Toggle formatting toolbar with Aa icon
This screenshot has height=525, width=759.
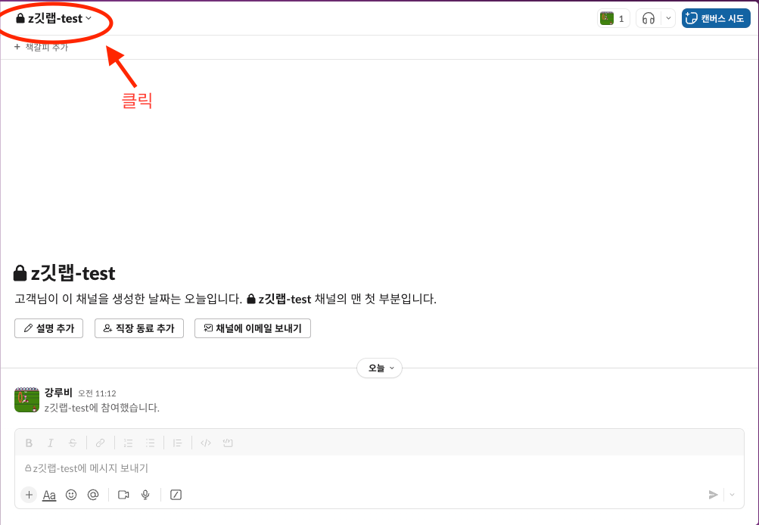coord(49,495)
